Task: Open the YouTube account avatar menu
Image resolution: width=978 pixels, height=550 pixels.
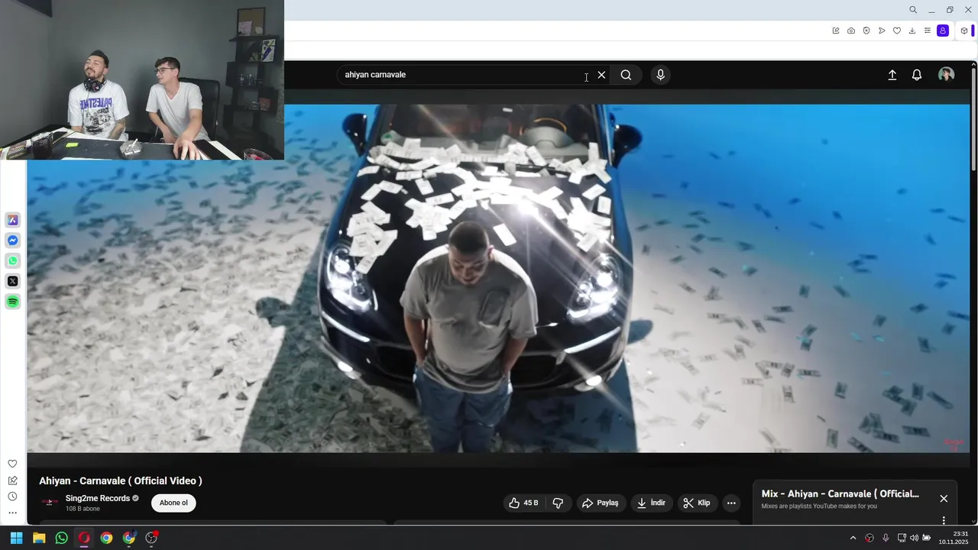Action: click(x=947, y=74)
